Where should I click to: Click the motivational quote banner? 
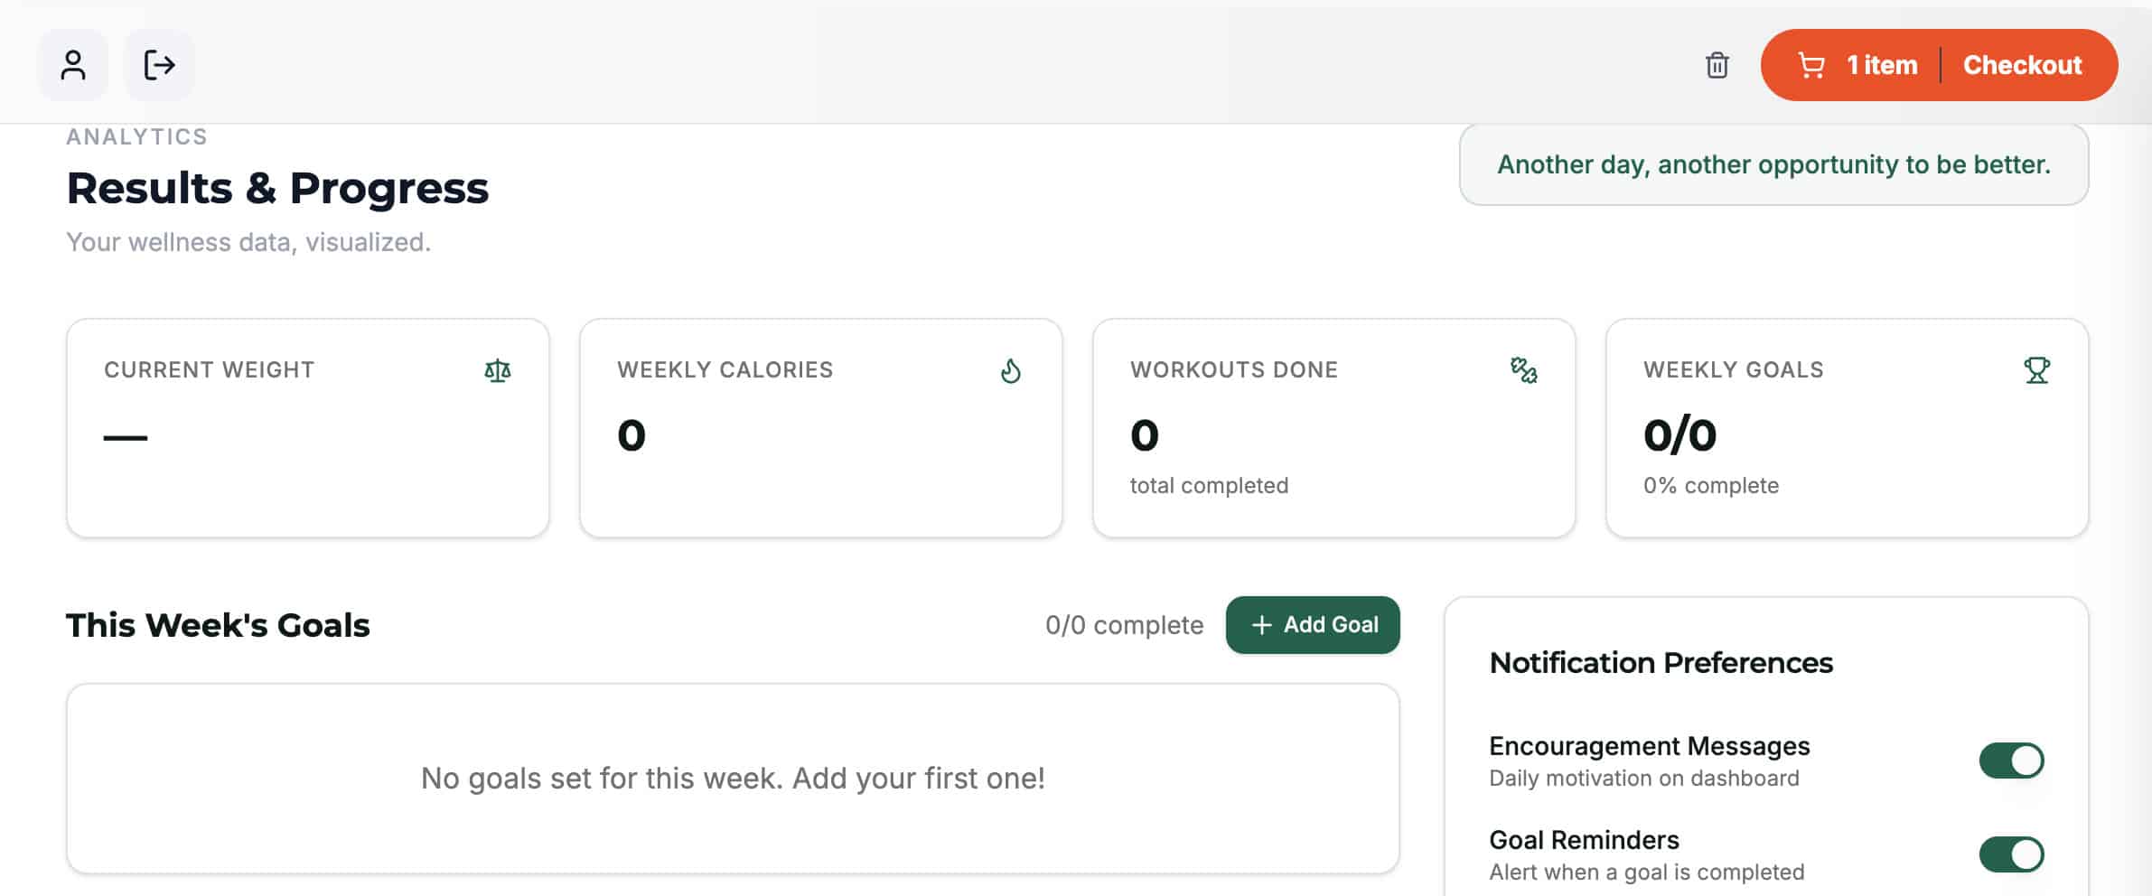(1773, 164)
